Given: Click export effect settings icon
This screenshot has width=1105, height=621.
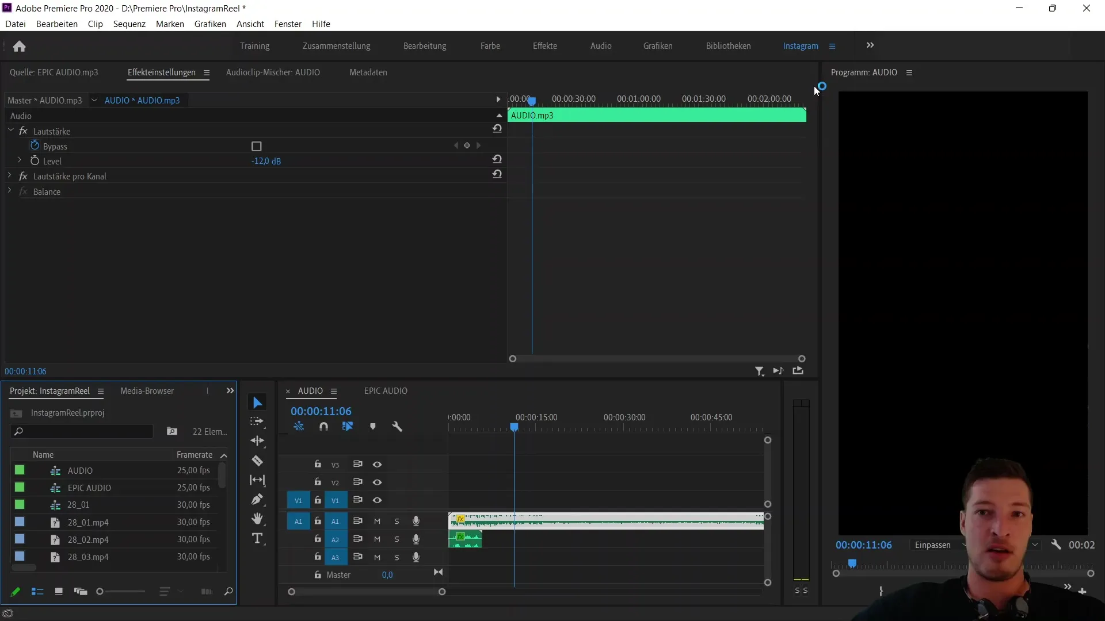Looking at the screenshot, I should (x=798, y=371).
